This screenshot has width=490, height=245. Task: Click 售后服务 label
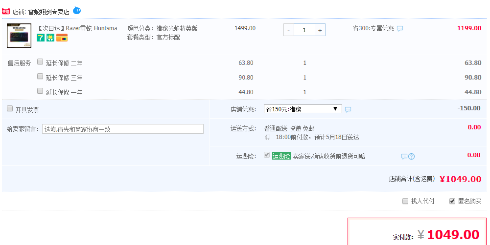point(19,63)
